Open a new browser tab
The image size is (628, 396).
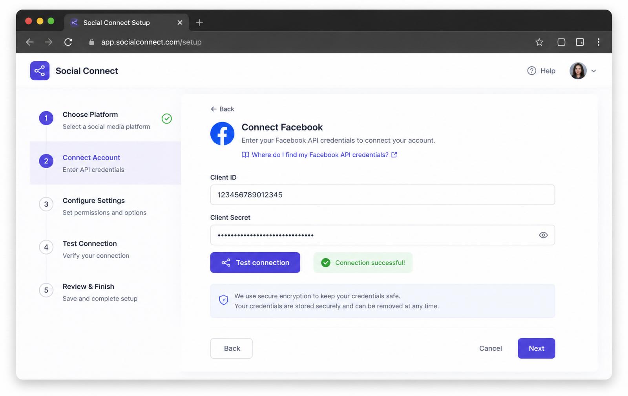[199, 22]
